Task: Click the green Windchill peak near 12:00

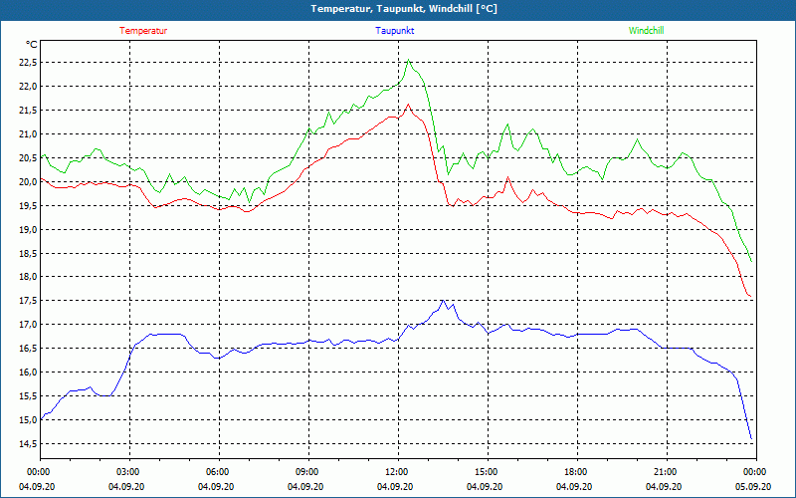Action: [x=408, y=60]
